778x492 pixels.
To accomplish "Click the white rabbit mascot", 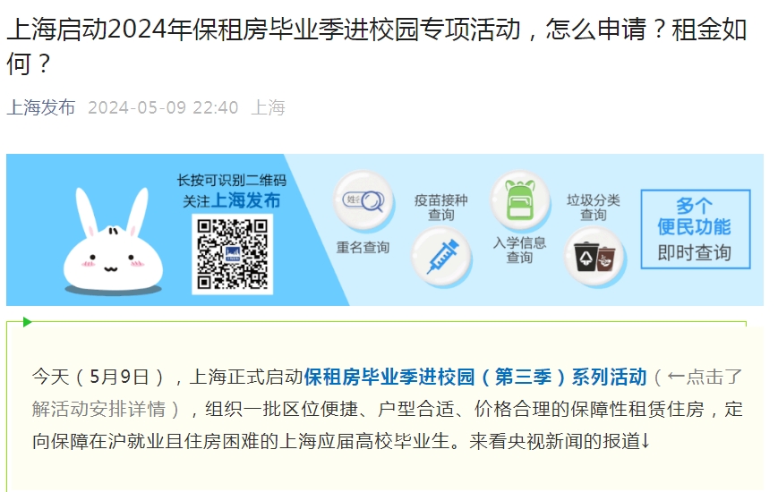I will point(112,242).
